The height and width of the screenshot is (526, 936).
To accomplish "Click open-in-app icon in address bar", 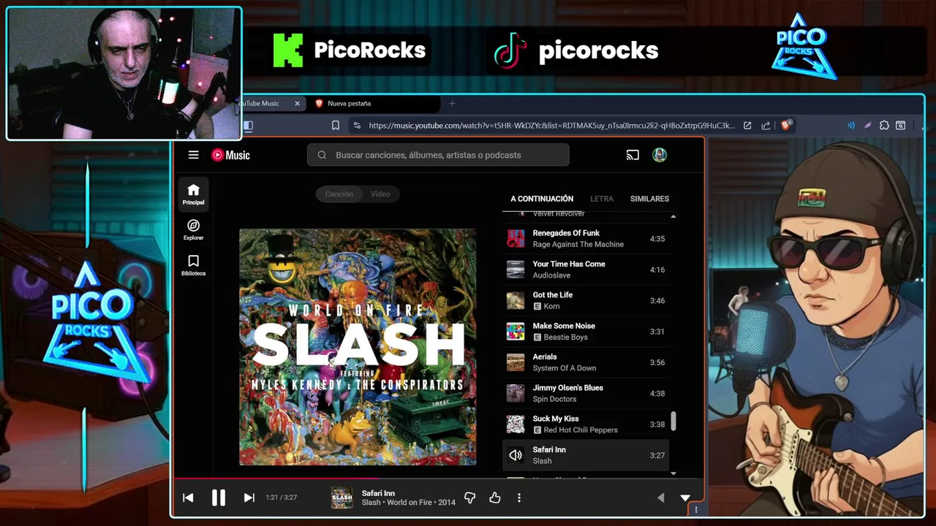I will [747, 126].
